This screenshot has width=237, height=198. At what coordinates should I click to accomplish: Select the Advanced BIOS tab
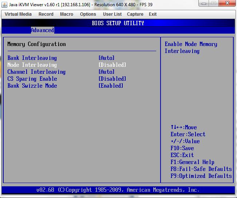coord(42,30)
